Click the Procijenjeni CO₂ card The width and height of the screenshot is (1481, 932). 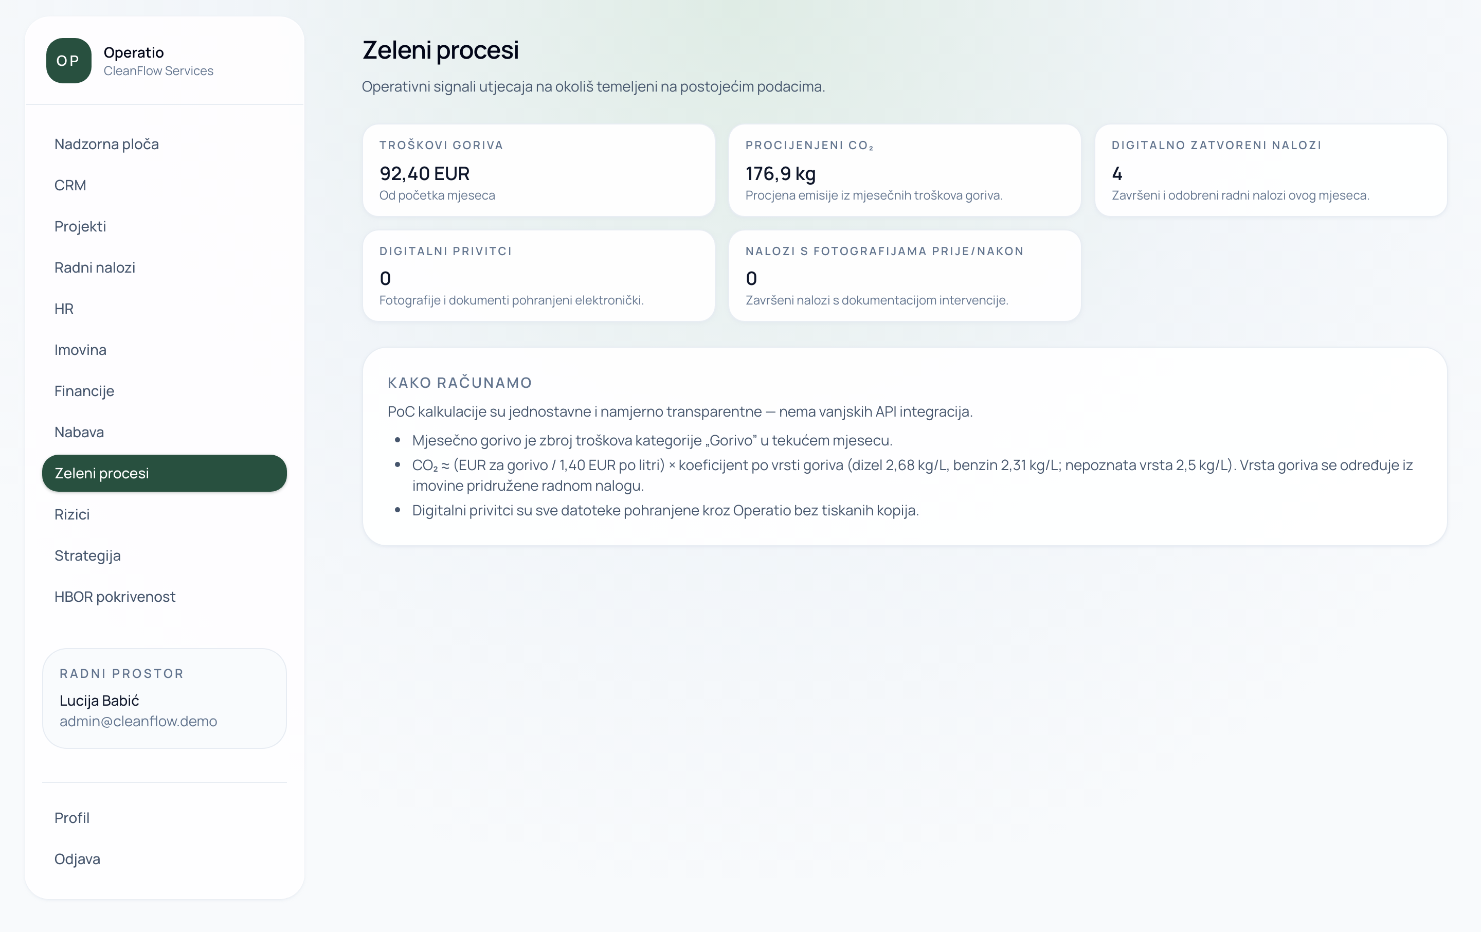(x=905, y=170)
